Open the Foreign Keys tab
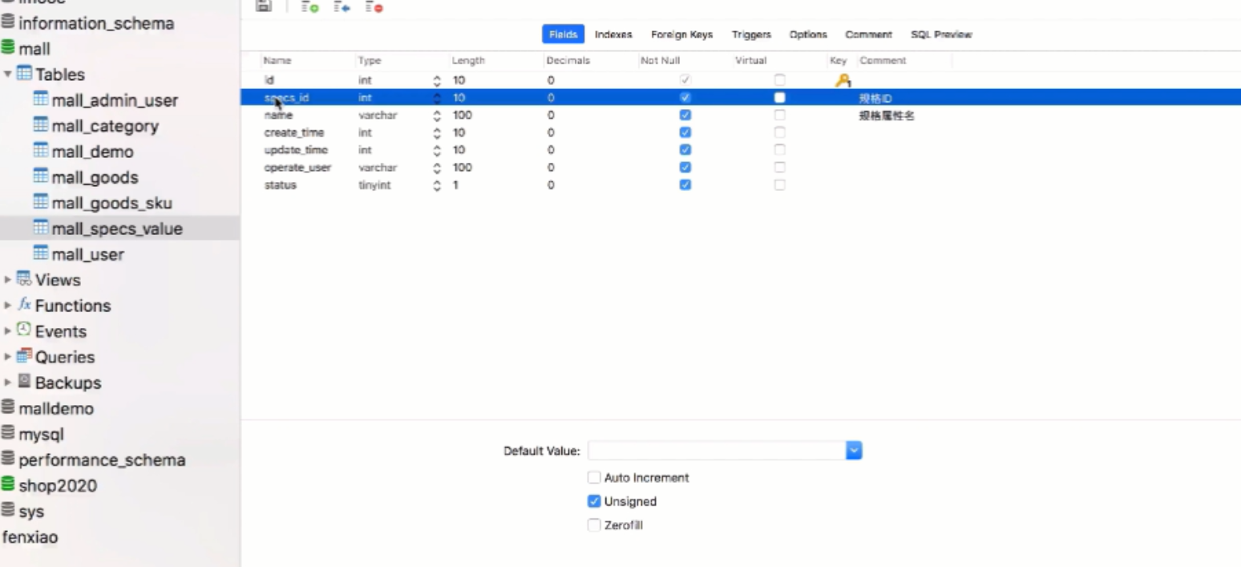The width and height of the screenshot is (1241, 567). pyautogui.click(x=681, y=34)
